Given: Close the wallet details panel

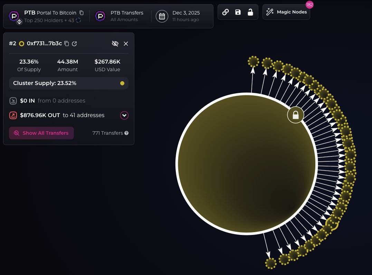Looking at the screenshot, I should 126,44.
